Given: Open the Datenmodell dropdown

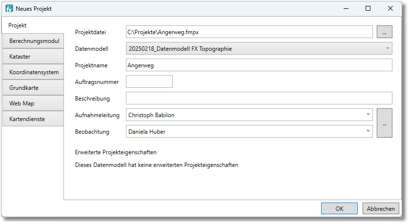Looking at the screenshot, I should click(259, 49).
